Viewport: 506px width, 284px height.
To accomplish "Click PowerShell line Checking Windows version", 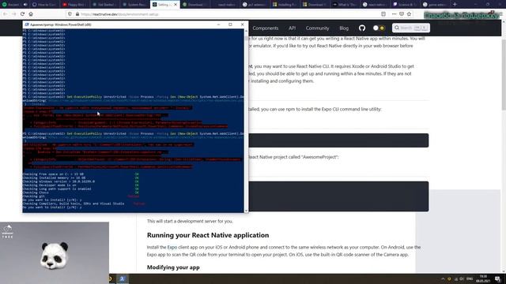I will click(59, 181).
